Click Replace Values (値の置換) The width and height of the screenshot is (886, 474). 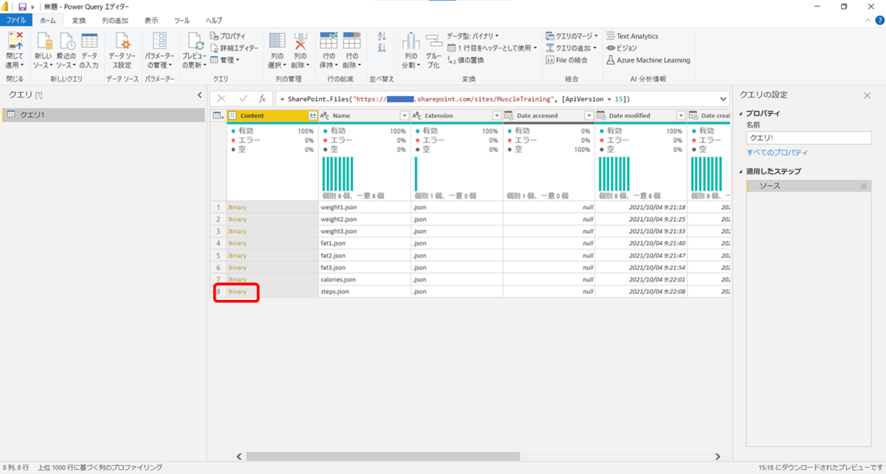point(466,60)
